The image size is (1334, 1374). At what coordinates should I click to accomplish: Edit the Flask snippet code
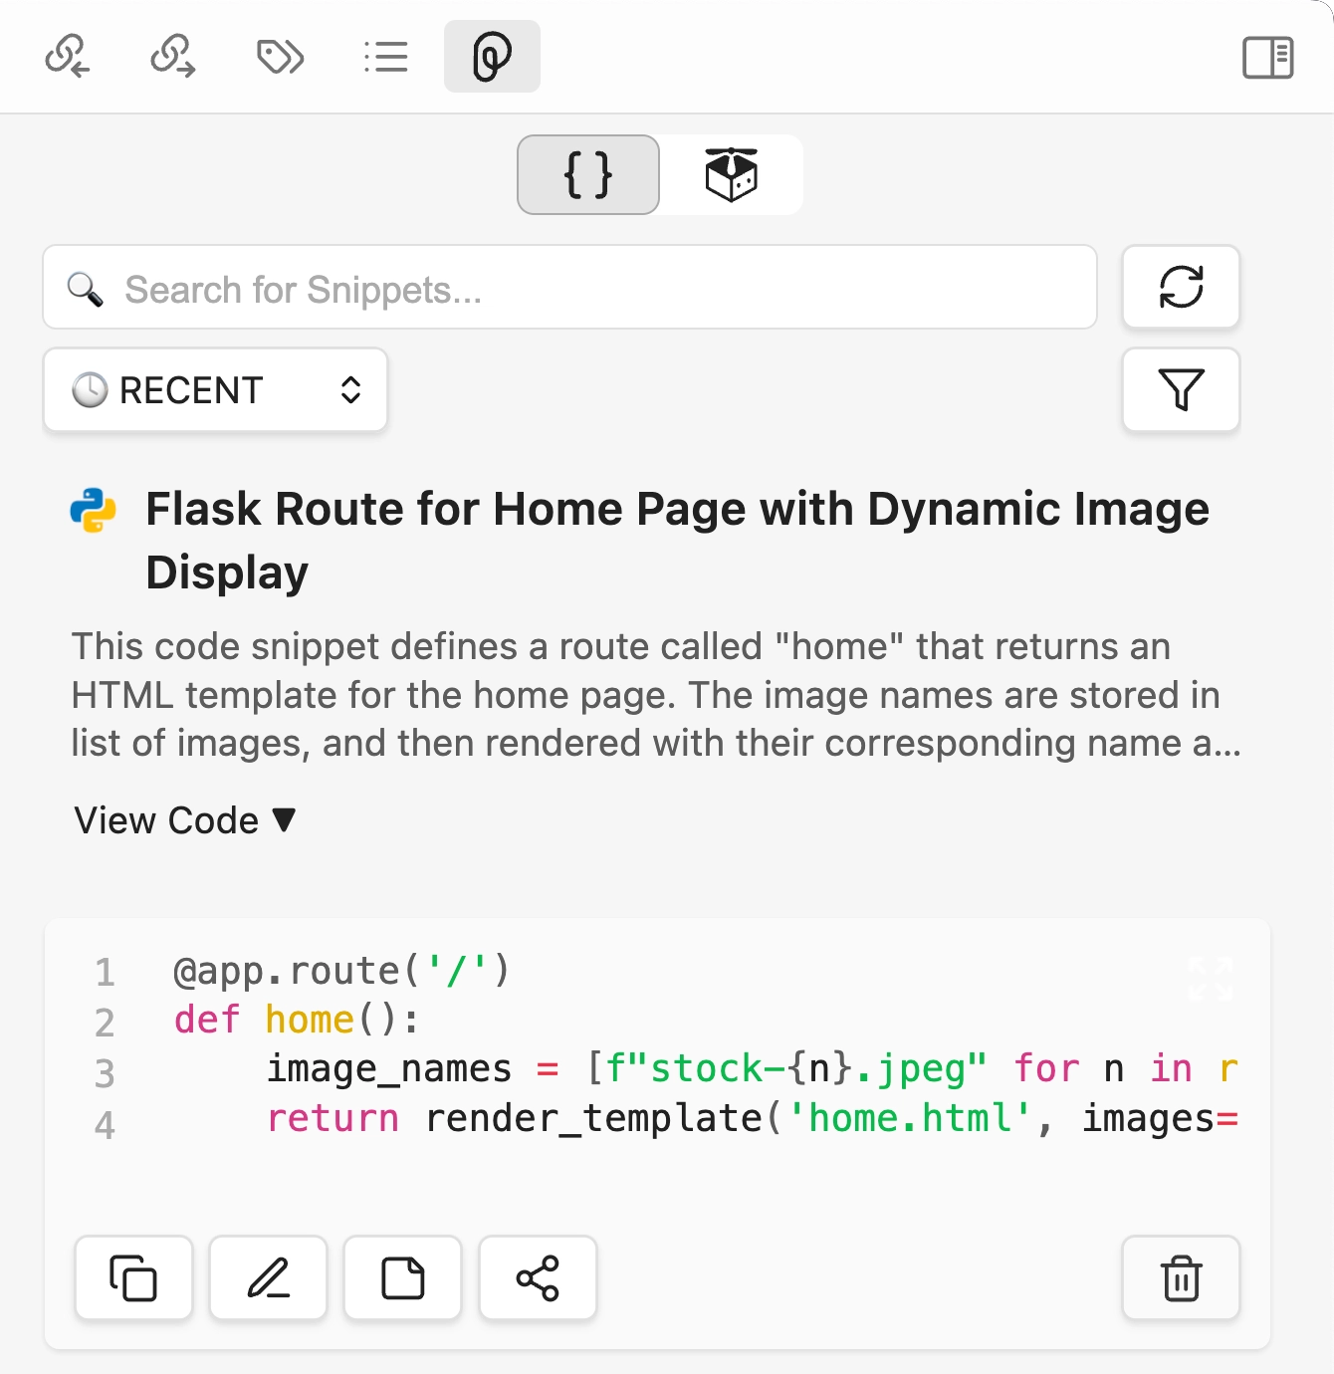(x=268, y=1278)
